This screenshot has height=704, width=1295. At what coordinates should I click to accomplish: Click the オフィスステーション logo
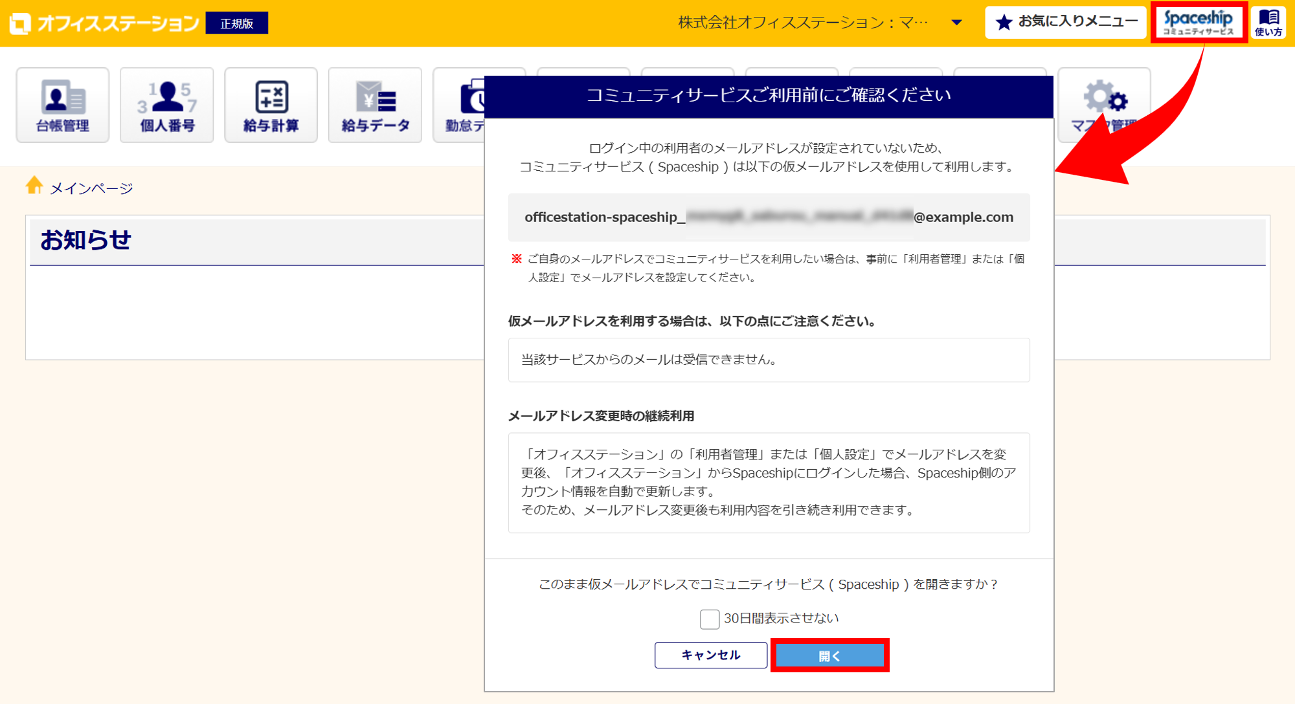tap(105, 23)
